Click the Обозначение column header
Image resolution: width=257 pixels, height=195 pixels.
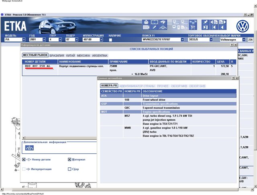(x=189, y=91)
